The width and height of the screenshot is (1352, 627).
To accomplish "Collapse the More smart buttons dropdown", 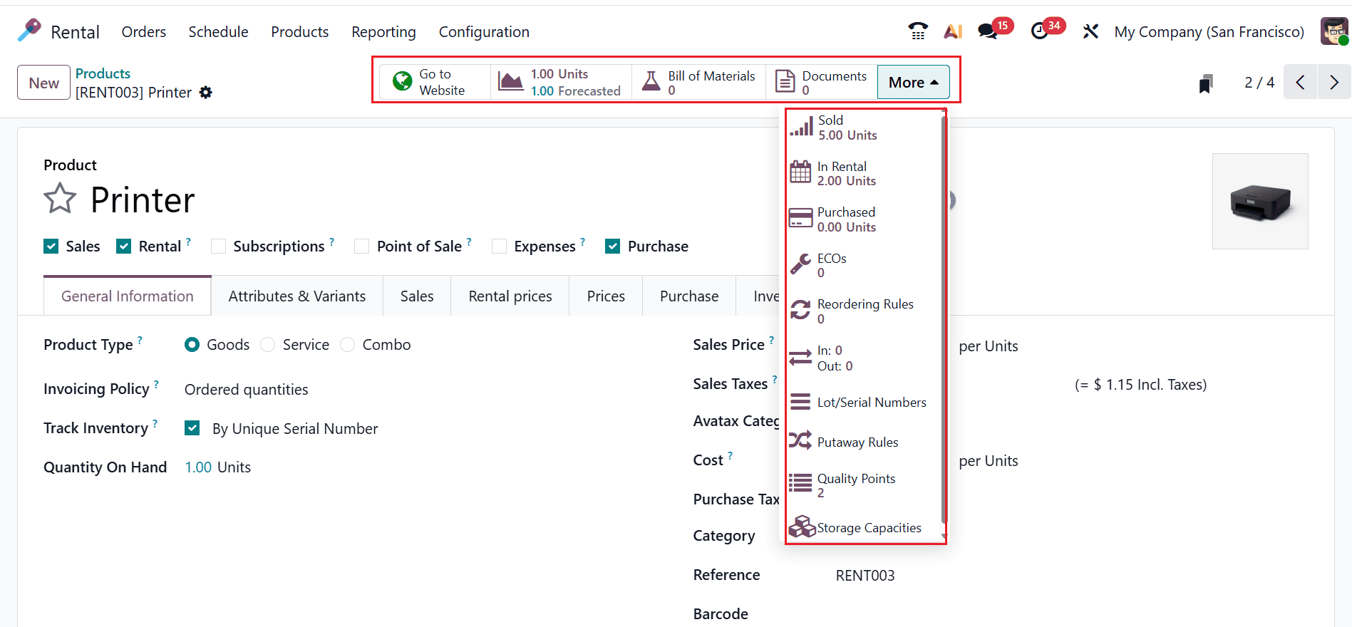I will 913,83.
